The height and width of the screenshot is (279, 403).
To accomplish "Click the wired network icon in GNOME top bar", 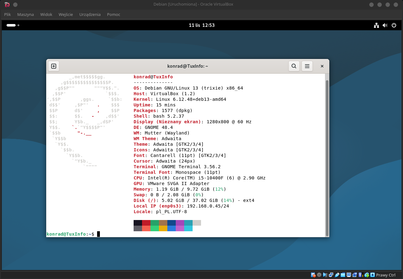I will click(x=376, y=25).
